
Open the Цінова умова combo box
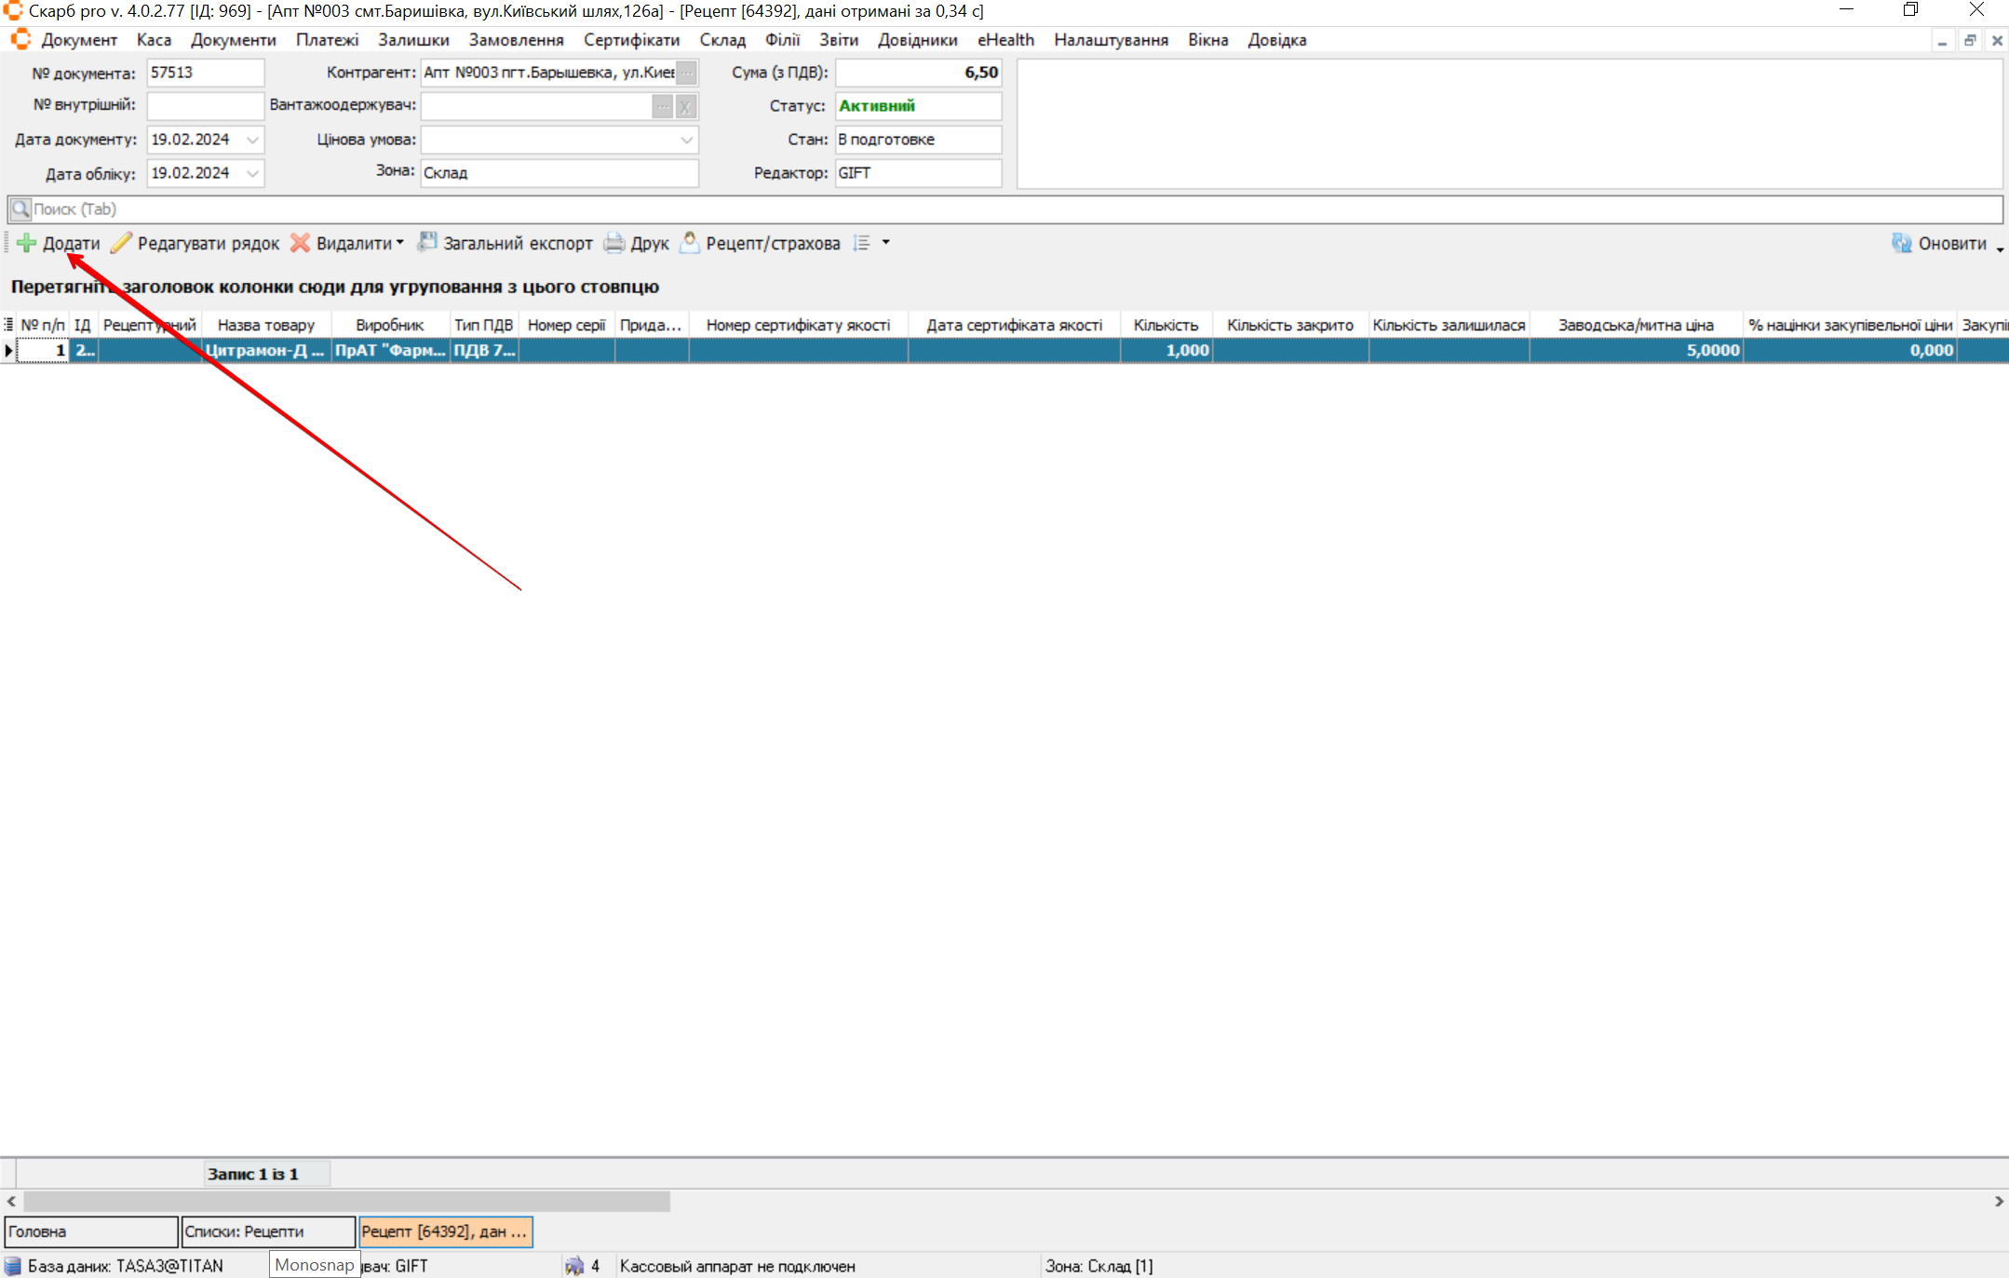686,140
